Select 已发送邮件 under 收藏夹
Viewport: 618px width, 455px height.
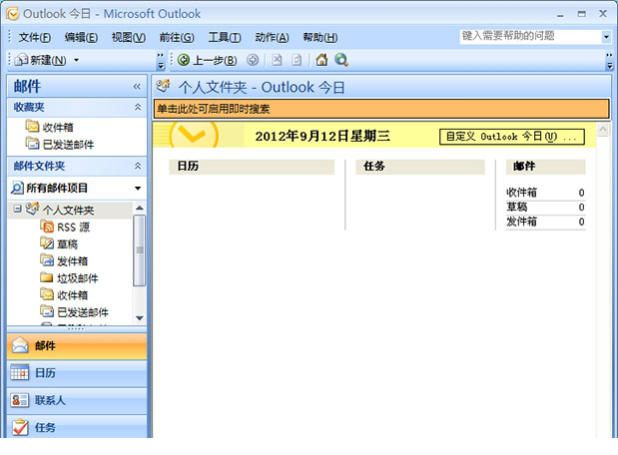(x=68, y=145)
